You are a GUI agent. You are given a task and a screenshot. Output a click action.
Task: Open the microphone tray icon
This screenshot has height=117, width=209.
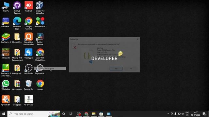point(175,114)
